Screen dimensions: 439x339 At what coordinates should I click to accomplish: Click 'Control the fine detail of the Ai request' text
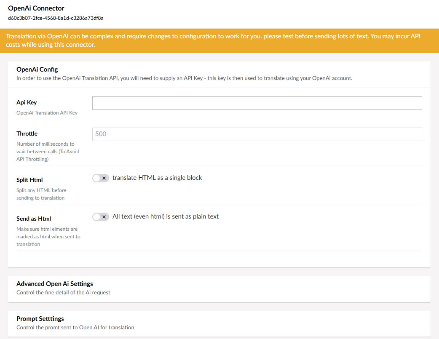(x=63, y=293)
